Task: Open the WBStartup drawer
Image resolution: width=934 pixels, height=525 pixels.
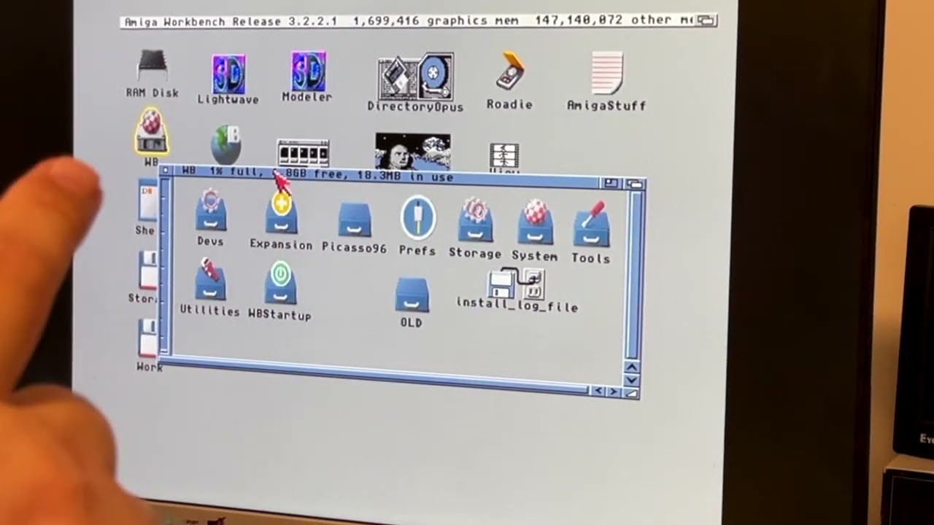Action: click(281, 284)
